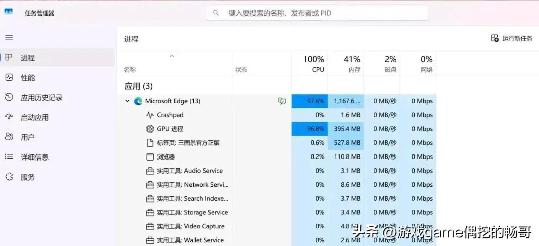Click the Network Service briefcase icon

point(150,185)
